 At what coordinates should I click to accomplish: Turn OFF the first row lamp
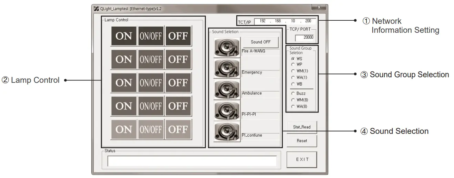click(178, 36)
